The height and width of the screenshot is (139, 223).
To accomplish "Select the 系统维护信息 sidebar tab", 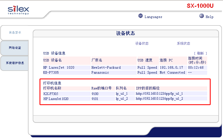I will pyautogui.click(x=15, y=63).
